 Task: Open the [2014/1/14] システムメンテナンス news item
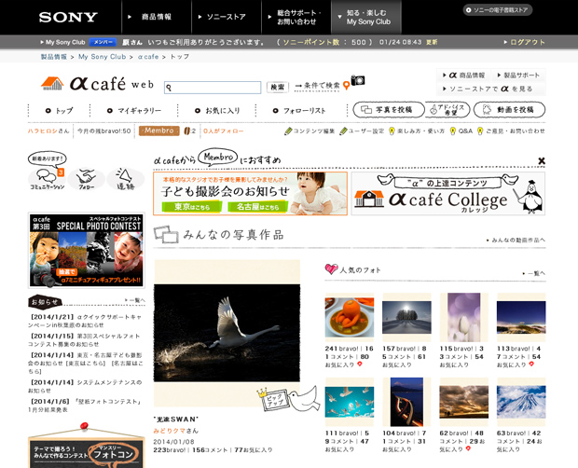(x=85, y=387)
